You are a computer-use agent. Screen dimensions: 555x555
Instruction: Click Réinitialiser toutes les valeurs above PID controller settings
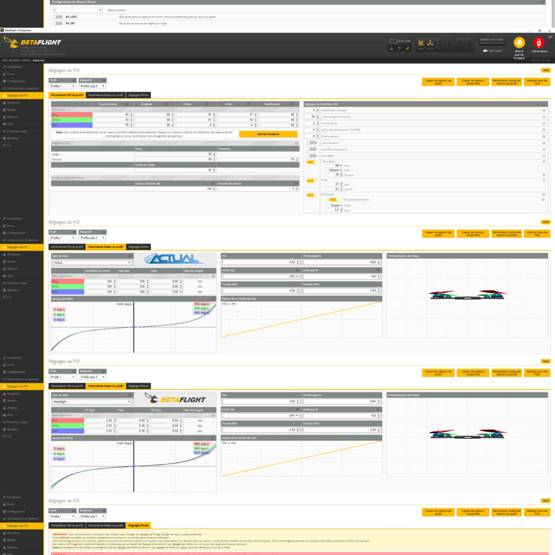(x=506, y=82)
